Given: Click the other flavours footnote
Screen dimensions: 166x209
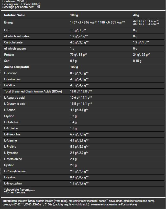Looking at the screenshot, I should 15,192.
